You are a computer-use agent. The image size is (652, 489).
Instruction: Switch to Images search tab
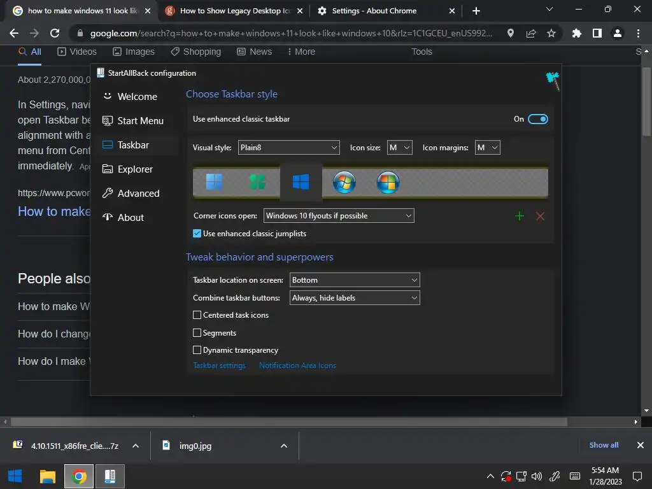(x=134, y=52)
